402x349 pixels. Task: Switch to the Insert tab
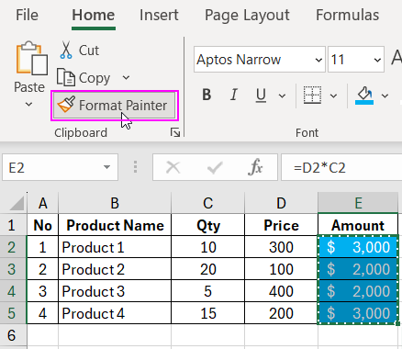point(159,15)
